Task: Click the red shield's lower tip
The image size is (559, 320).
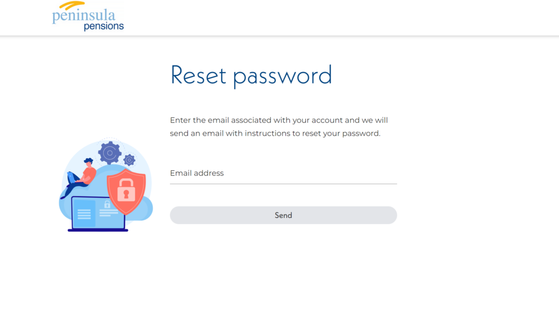Action: point(126,211)
